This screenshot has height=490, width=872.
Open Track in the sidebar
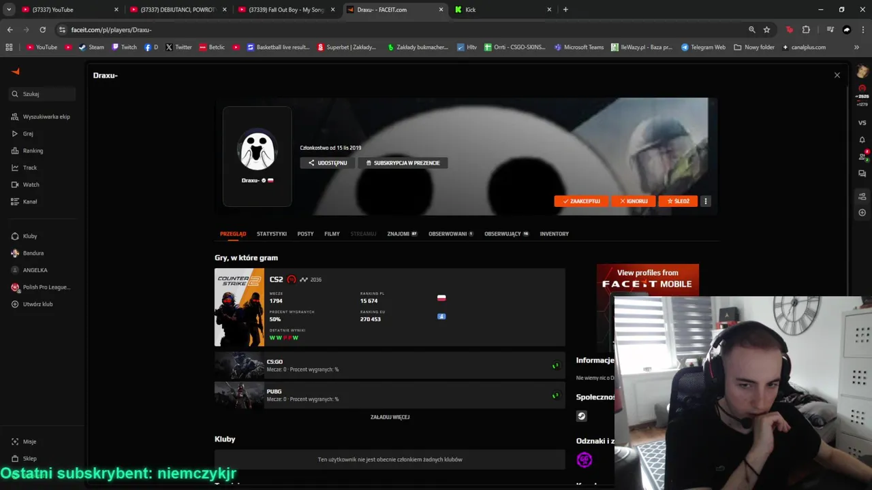pos(25,167)
